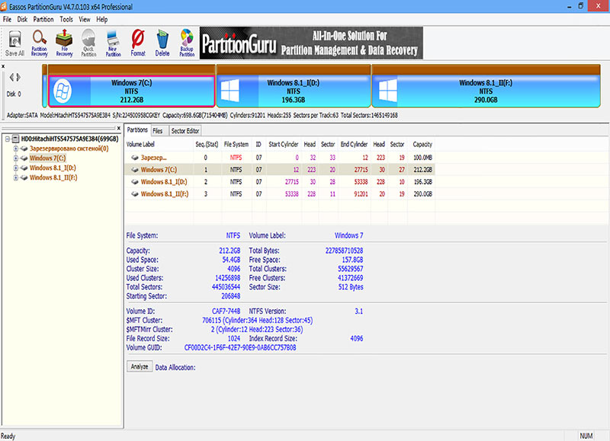Select Windows 8.1_I(D:) in the left tree
610x441 pixels.
[53, 168]
